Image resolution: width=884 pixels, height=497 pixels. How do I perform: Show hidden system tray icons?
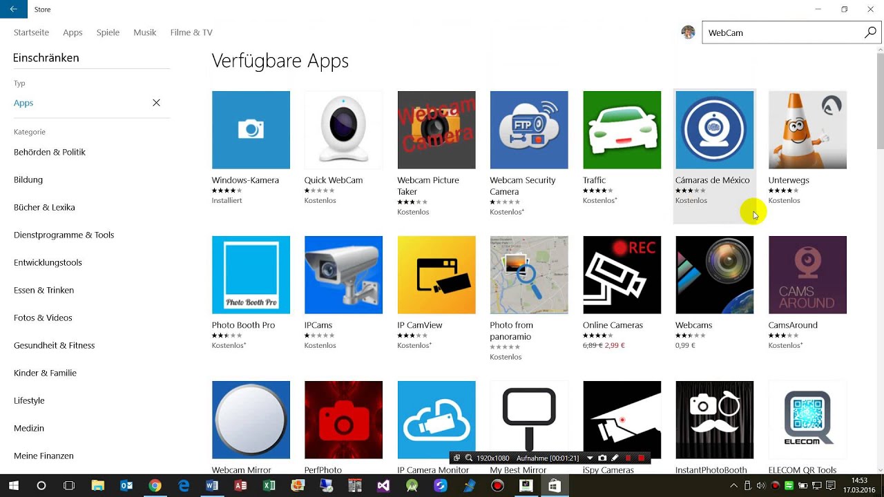733,486
